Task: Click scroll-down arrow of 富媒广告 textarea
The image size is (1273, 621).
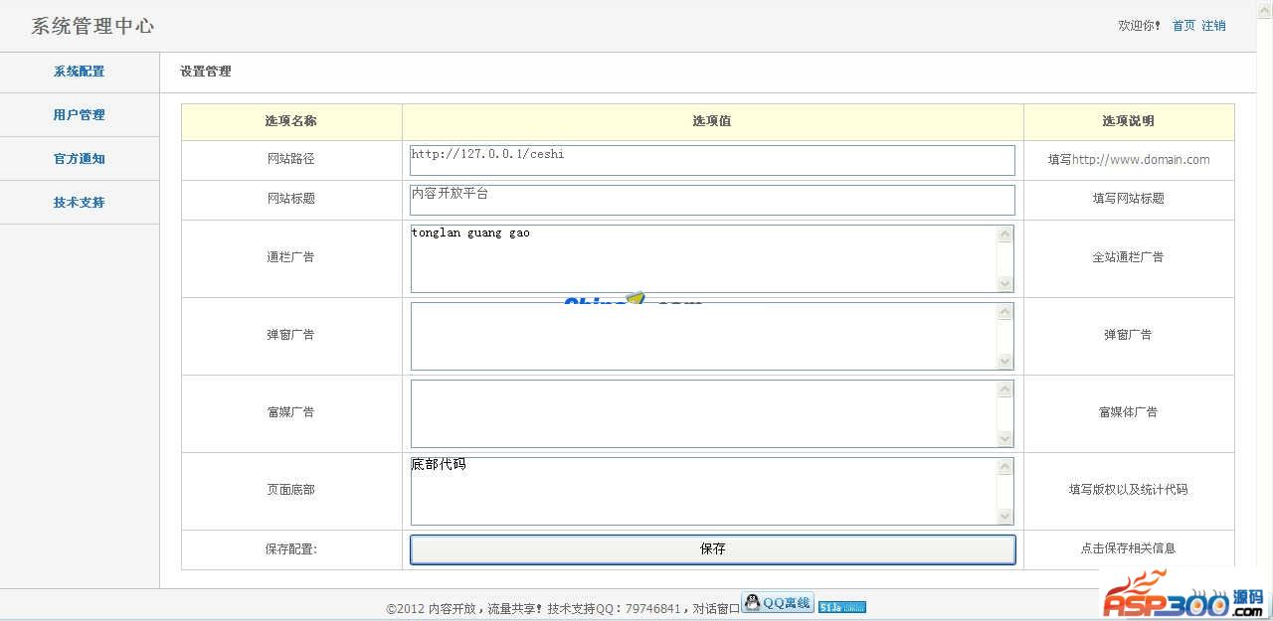Action: tap(1004, 438)
